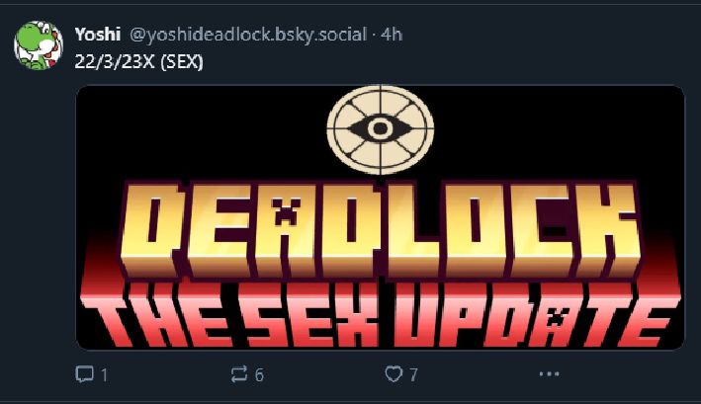This screenshot has width=701, height=404.
Task: Open the embedded Deadlock image in the lightbox
Action: 380,217
